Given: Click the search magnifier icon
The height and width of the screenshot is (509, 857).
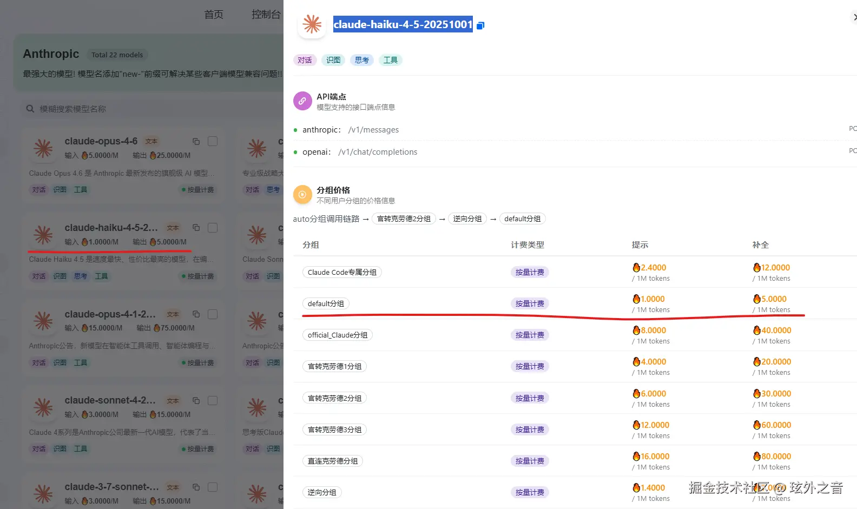Looking at the screenshot, I should click(30, 109).
